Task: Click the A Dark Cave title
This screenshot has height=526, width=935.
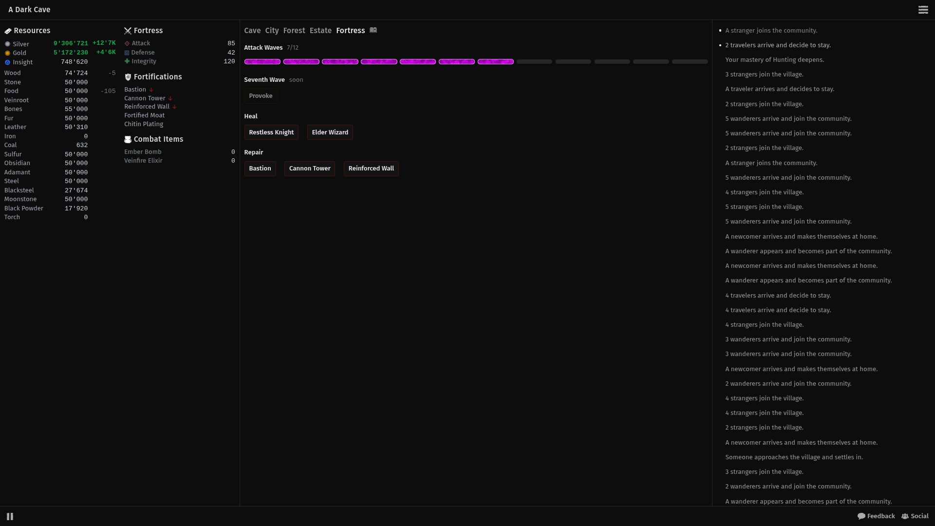Action: [29, 10]
